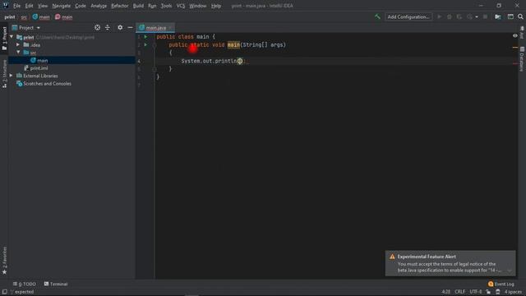Open the Build menu

point(138,6)
